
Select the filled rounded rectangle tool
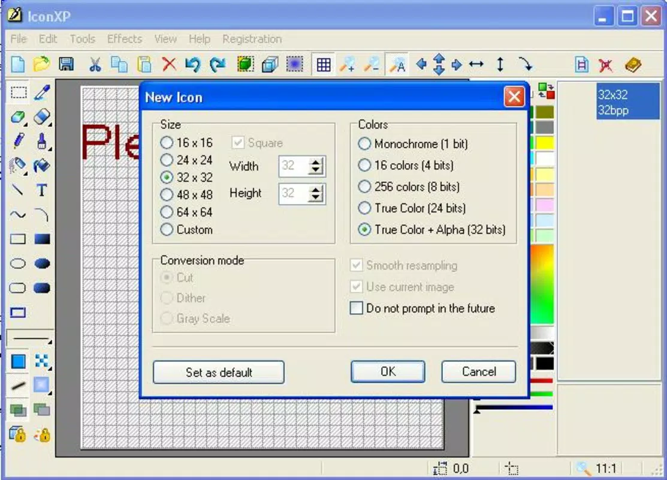[42, 288]
